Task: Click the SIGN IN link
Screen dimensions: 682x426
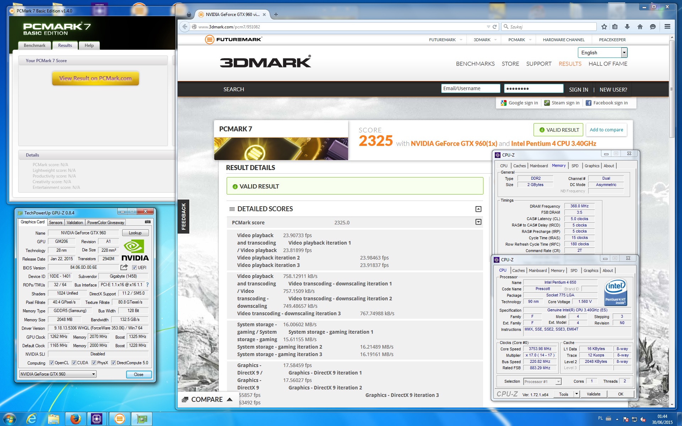Action: pyautogui.click(x=579, y=90)
